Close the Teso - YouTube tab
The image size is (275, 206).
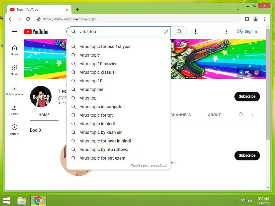coord(67,10)
